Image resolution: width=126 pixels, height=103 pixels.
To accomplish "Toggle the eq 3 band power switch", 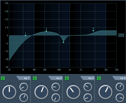I will [67, 78].
